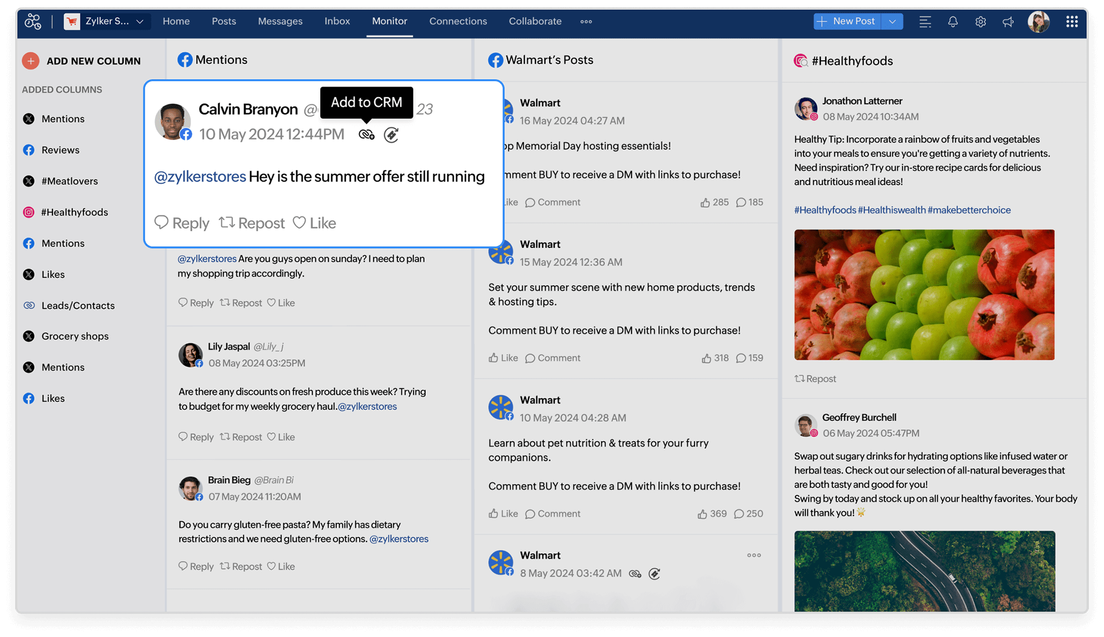Click the megaphone/broadcast icon in top navigation
This screenshot has height=637, width=1104.
(x=1008, y=20)
